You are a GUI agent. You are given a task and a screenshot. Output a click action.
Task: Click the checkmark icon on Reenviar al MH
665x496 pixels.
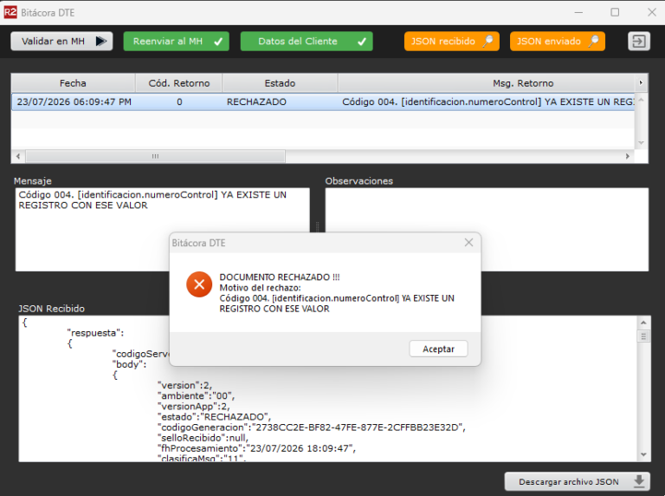coord(218,42)
